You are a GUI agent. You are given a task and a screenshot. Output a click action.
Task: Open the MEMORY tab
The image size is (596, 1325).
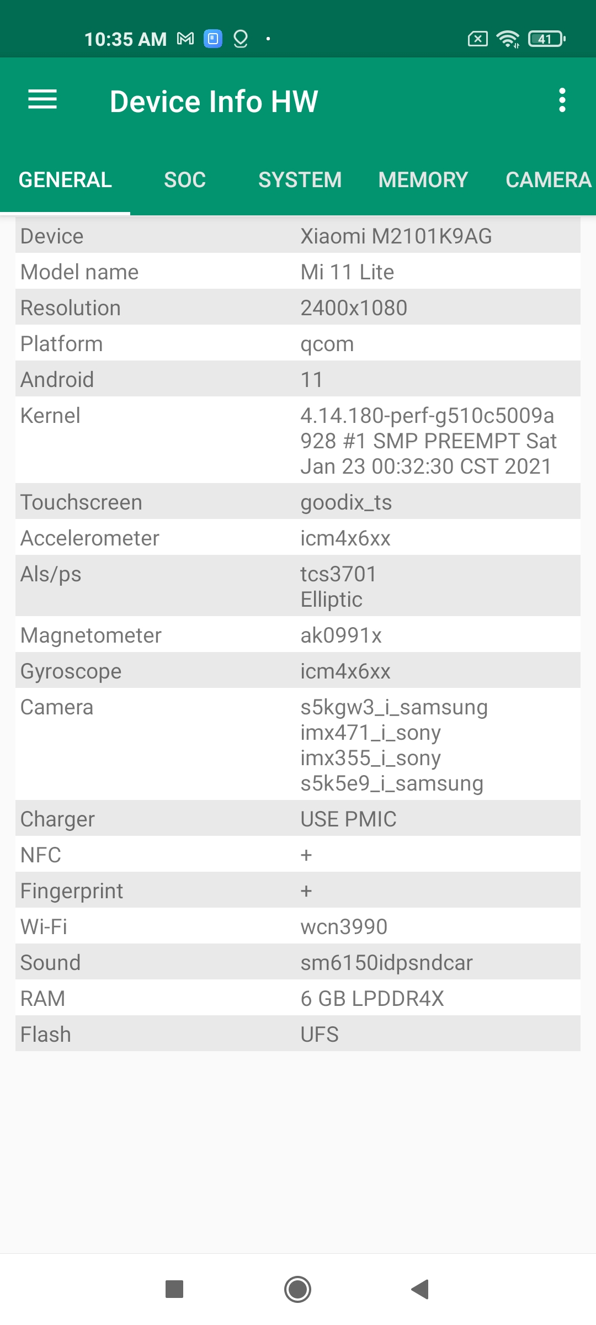tap(423, 180)
